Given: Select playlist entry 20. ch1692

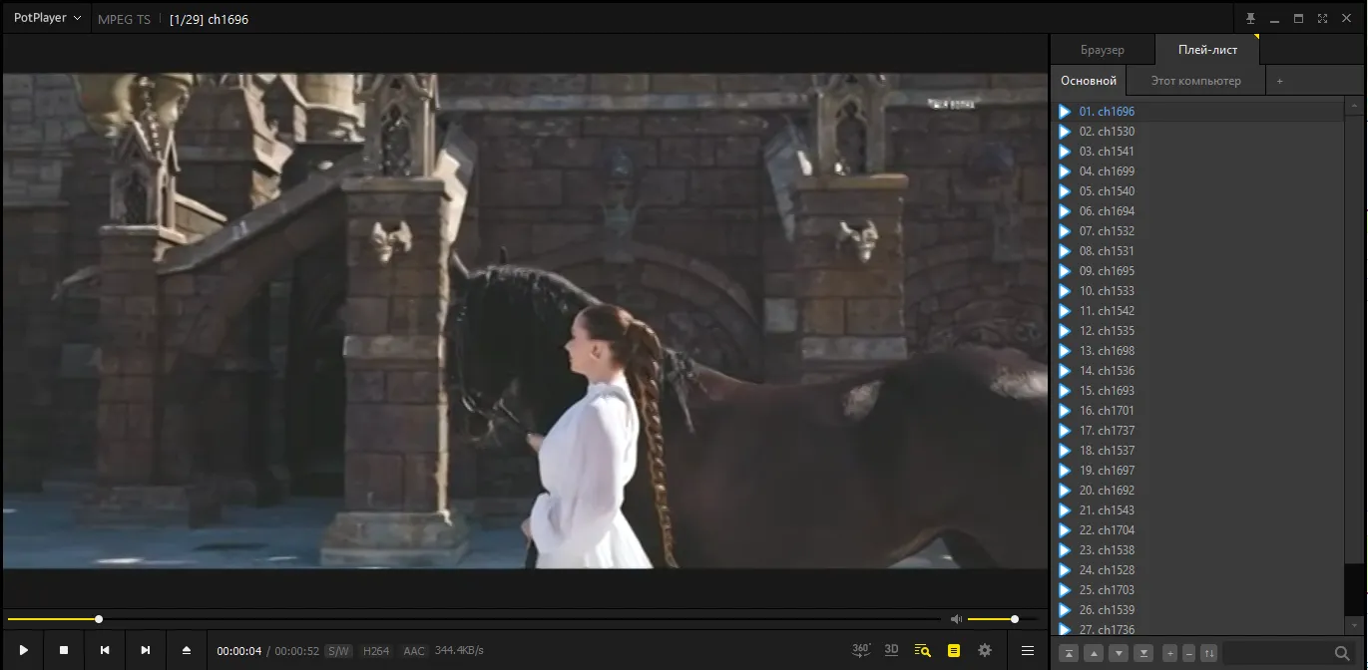Looking at the screenshot, I should coord(1199,491).
